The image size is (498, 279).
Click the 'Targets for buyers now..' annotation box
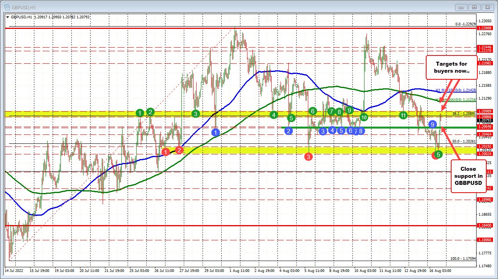(451, 67)
